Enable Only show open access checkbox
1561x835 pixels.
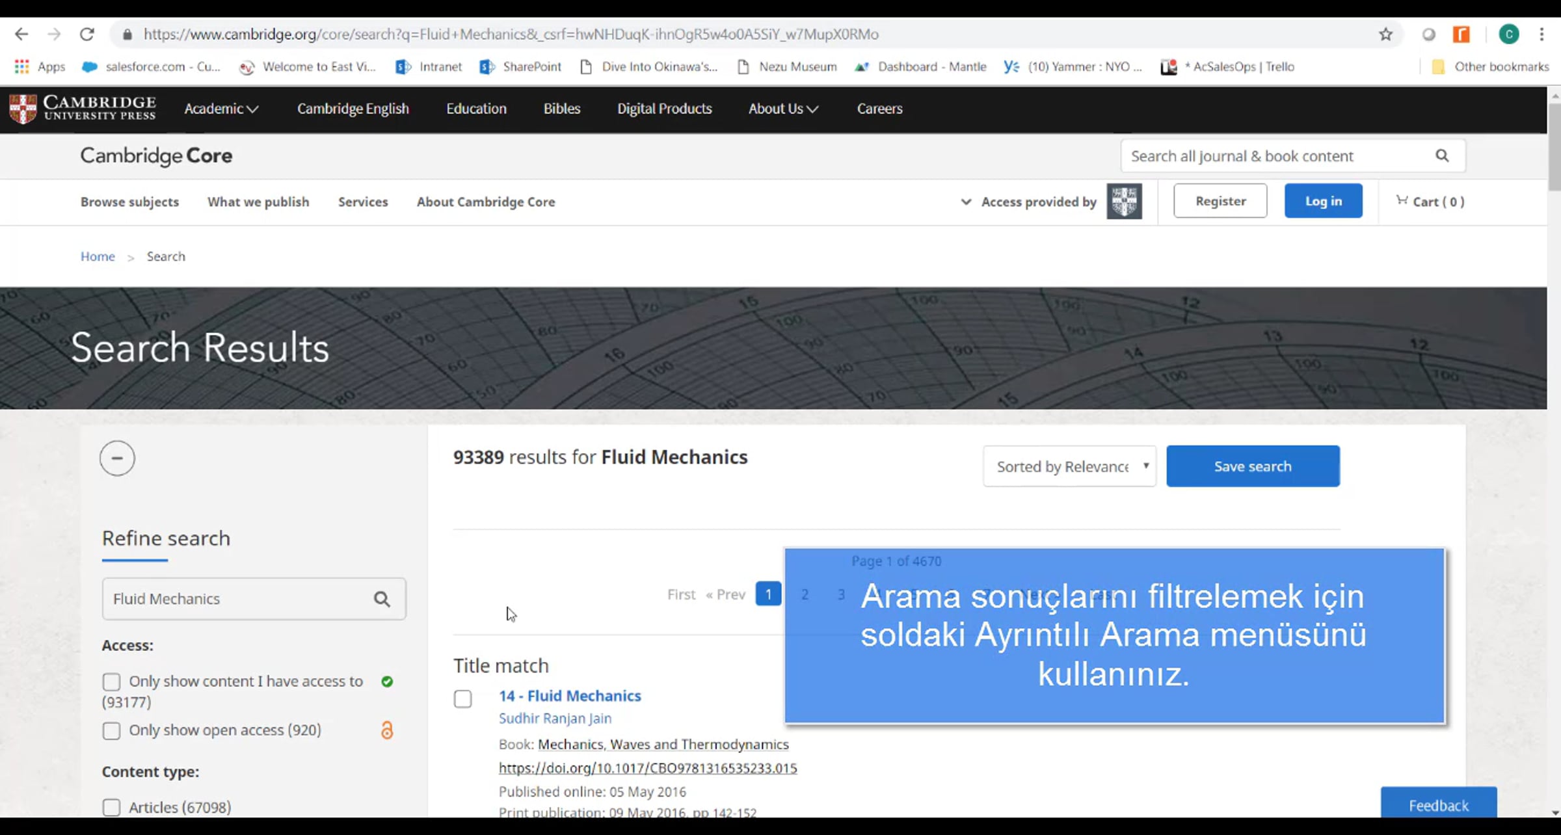(111, 730)
